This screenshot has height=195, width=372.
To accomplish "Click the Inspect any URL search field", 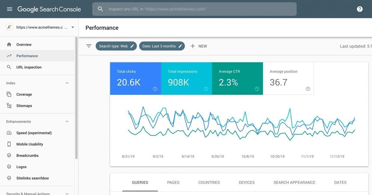I will [194, 9].
